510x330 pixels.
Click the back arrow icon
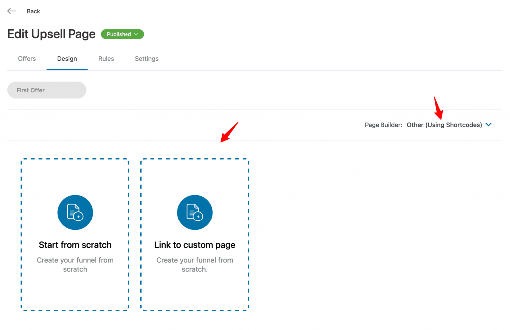(12, 11)
